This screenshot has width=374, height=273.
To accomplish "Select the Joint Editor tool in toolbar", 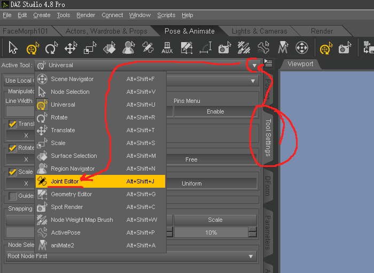I will click(148, 47).
